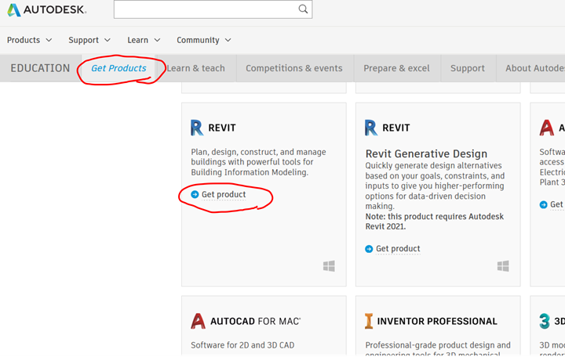Focus the top search input field
The height and width of the screenshot is (357, 565).
pyautogui.click(x=213, y=9)
